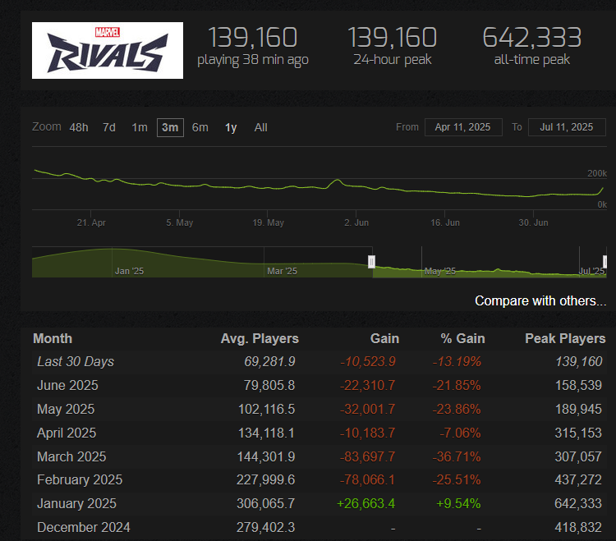The height and width of the screenshot is (541, 616).
Task: Click the 24-hour peak label
Action: (x=393, y=60)
